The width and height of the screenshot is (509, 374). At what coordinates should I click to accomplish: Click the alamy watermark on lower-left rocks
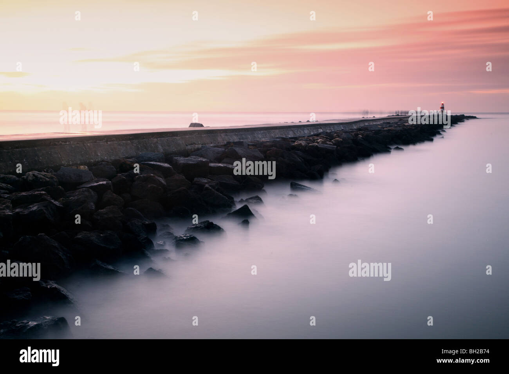click(20, 271)
